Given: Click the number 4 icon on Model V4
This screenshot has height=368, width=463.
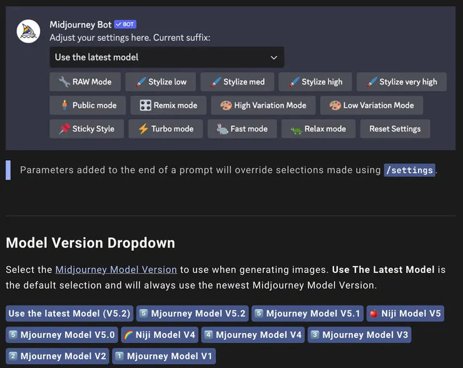Looking at the screenshot, I should (x=208, y=334).
